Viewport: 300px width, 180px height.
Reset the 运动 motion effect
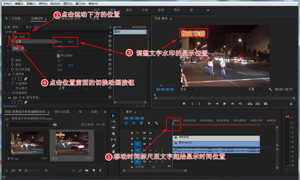click(x=110, y=36)
